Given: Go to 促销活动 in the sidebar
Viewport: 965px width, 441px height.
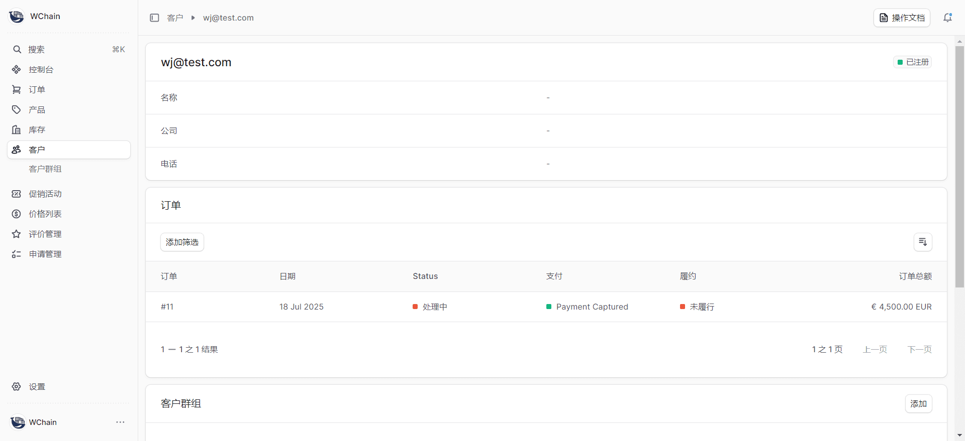Looking at the screenshot, I should point(45,194).
